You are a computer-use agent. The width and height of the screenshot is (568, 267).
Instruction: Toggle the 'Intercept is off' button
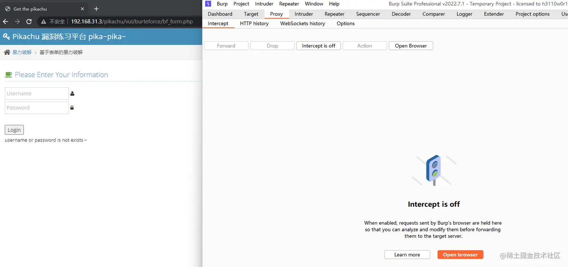319,46
